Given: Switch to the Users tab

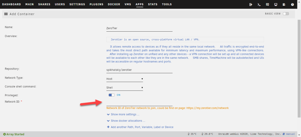Looking at the screenshot, I should 60,4.
